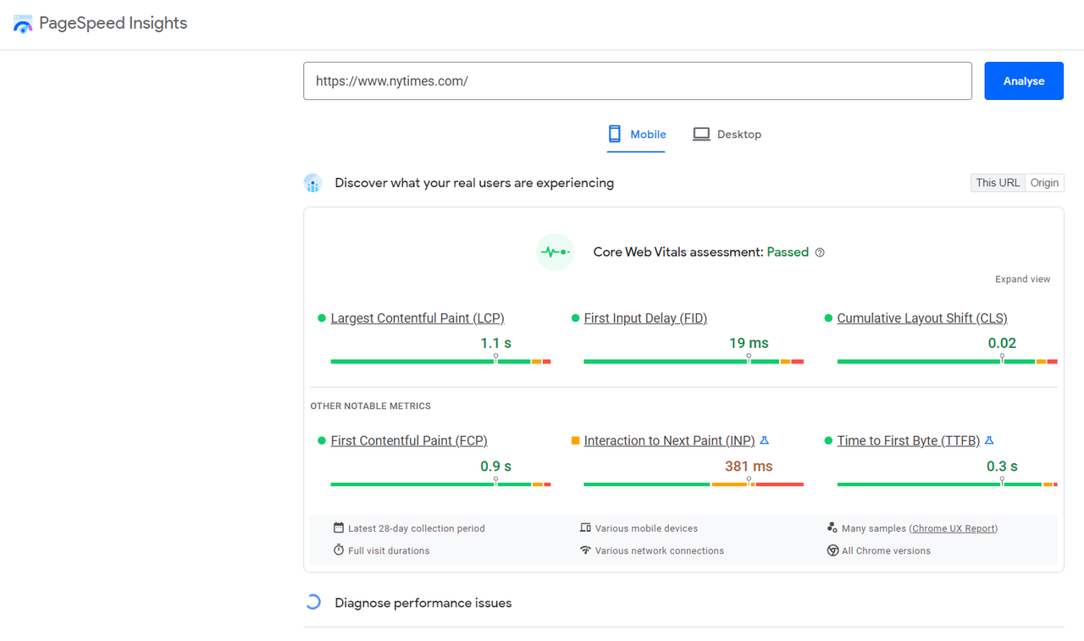Click the real users experience chart icon
This screenshot has width=1084, height=641.
point(313,183)
